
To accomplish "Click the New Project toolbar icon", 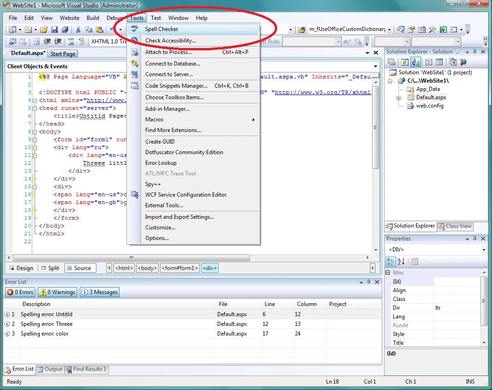I will coord(12,30).
